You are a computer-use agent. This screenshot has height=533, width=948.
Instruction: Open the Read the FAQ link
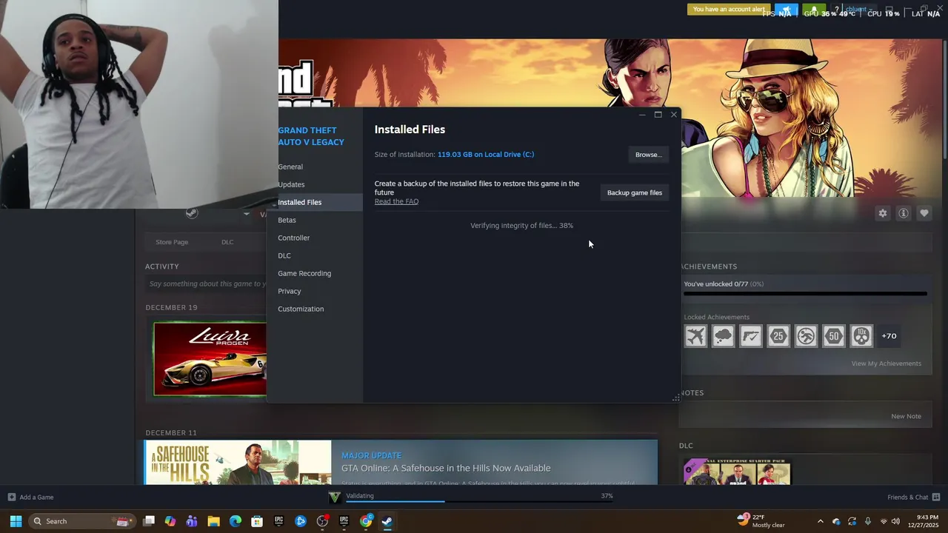[x=396, y=201]
